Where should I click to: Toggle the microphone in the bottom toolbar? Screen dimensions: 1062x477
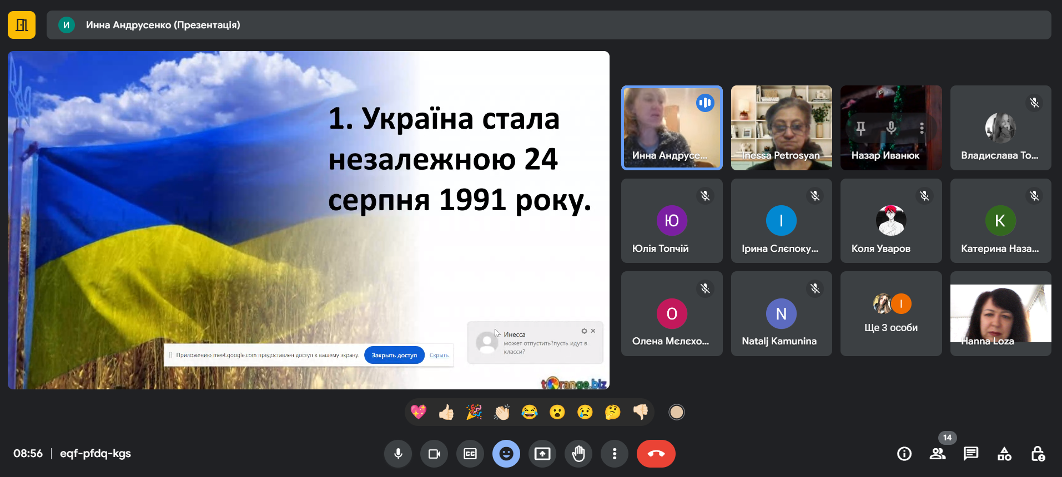[398, 454]
